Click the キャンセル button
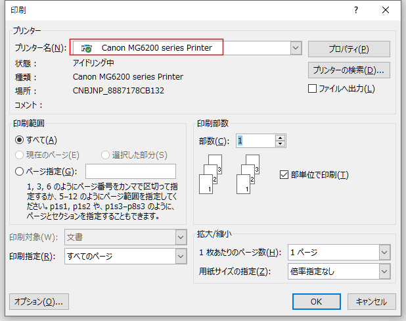Viewport: 406px width, 321px height. [x=372, y=301]
